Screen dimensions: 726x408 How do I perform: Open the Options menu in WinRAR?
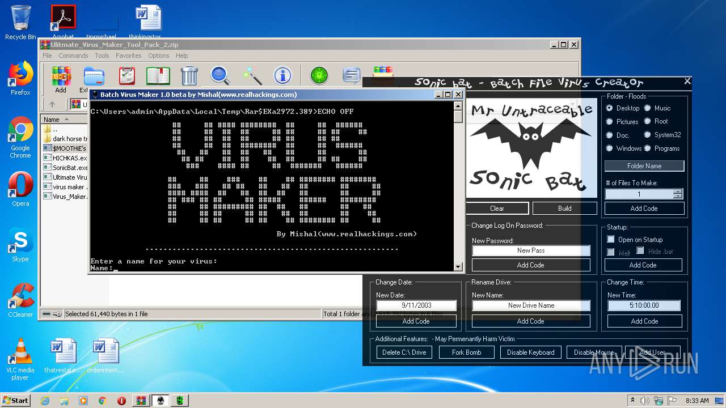[x=159, y=56]
